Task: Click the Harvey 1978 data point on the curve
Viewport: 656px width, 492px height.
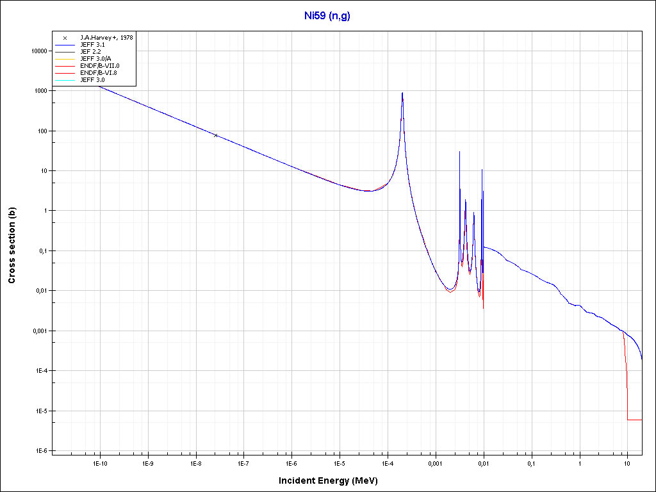Action: tap(216, 135)
